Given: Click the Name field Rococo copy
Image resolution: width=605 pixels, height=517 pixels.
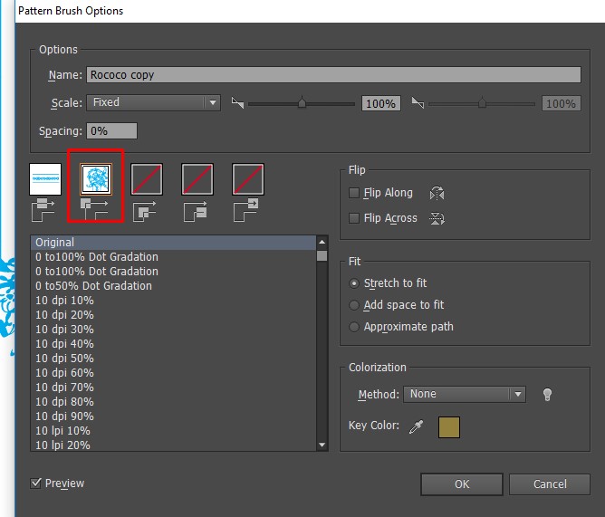Looking at the screenshot, I should point(334,75).
